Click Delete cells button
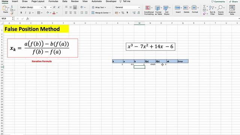The height and width of the screenshot is (135, 240). click(x=186, y=9)
